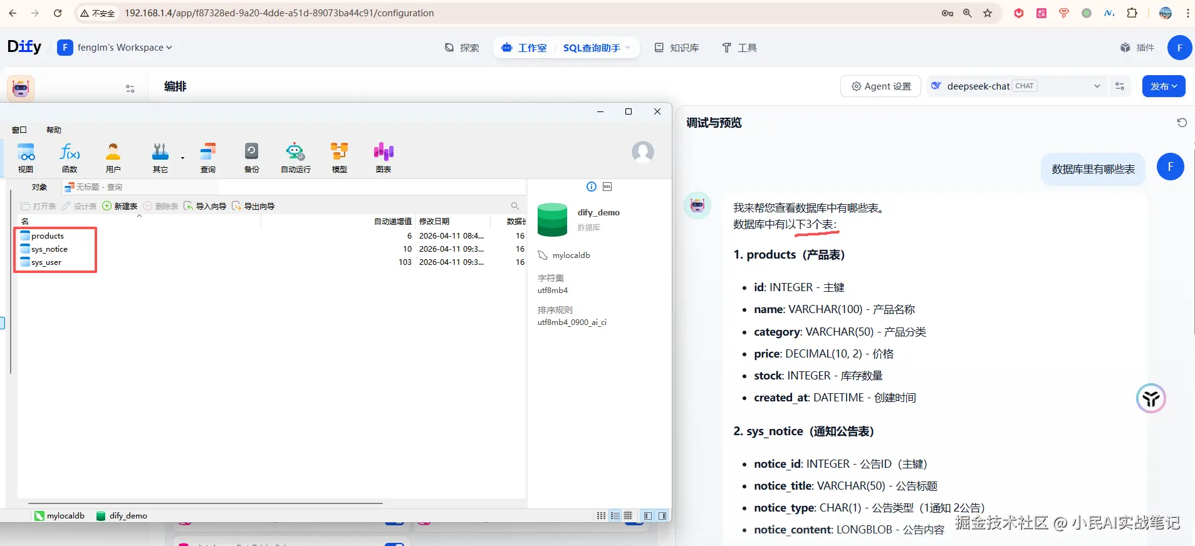Viewport: 1195px width, 546px height.
Task: Expand the SQL查询助手 app dropdown
Action: click(597, 48)
